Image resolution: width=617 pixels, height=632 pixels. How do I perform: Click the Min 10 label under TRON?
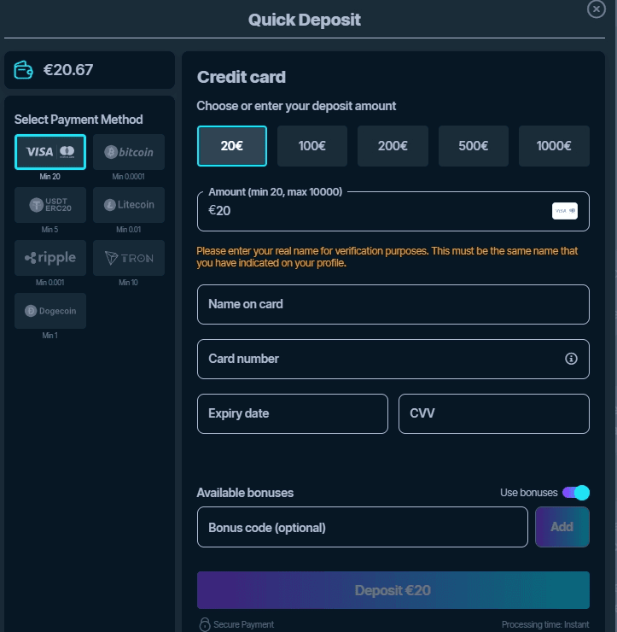click(129, 283)
